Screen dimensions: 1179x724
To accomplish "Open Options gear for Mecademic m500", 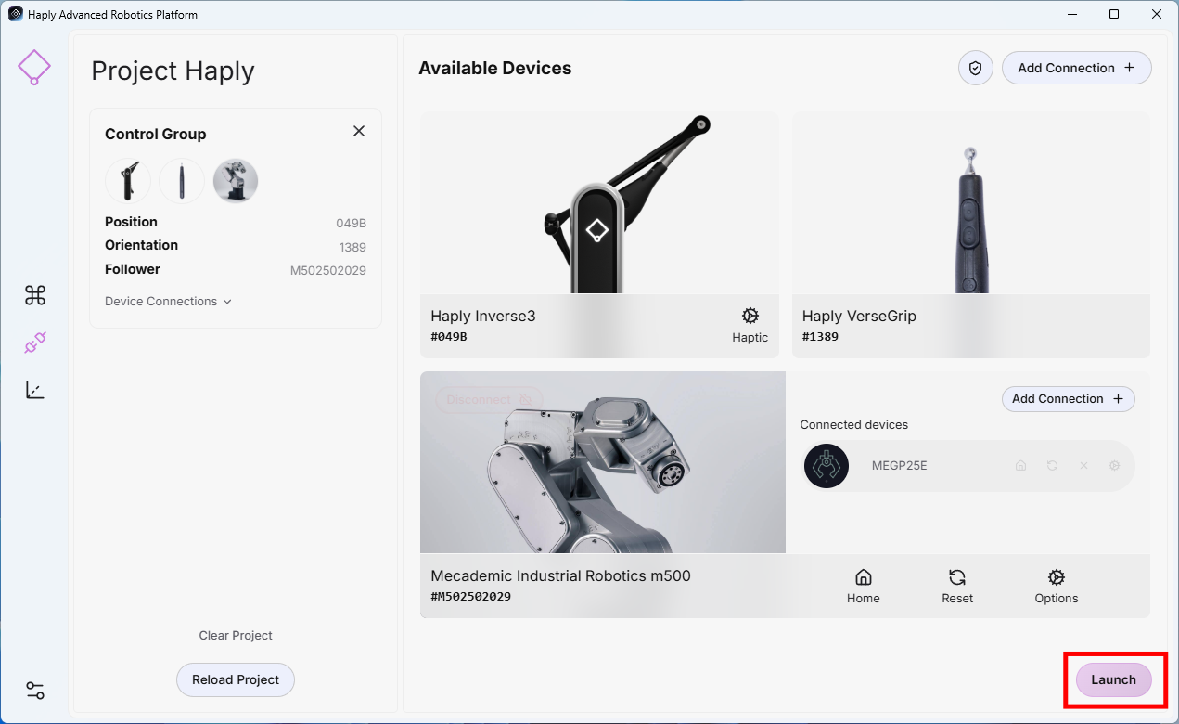I will coord(1056,587).
